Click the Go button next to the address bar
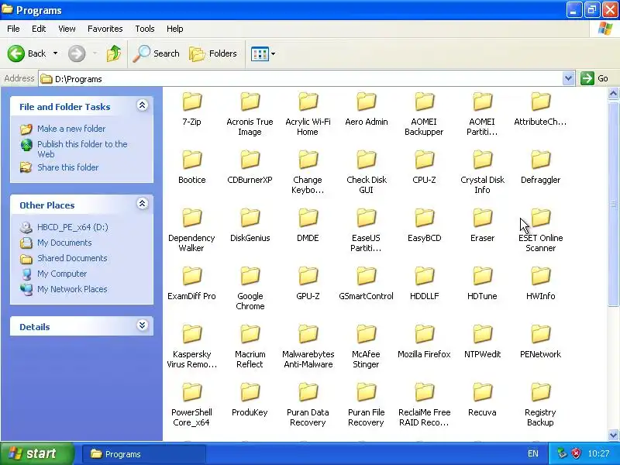This screenshot has width=620, height=465. (x=594, y=78)
